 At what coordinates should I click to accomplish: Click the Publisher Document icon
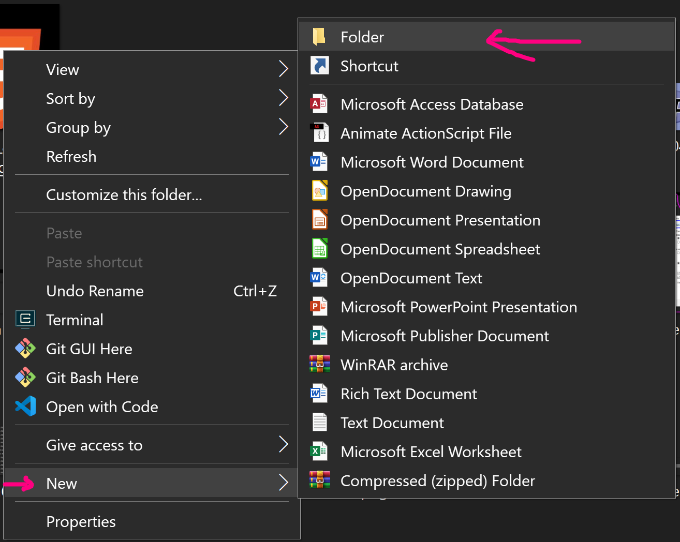click(x=319, y=336)
